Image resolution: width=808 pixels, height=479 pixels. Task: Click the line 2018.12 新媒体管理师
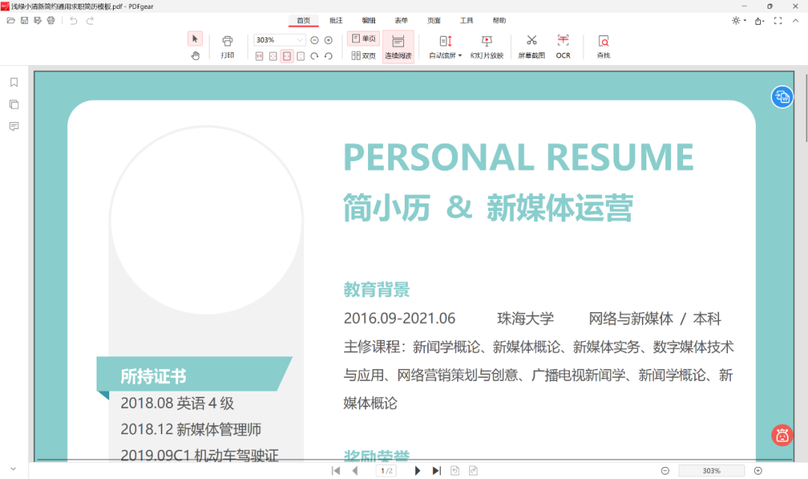191,430
